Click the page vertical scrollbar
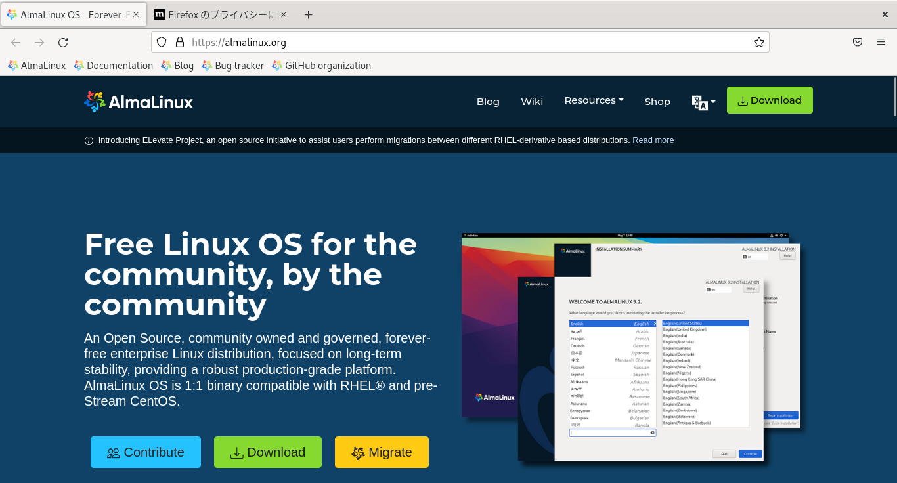 click(x=894, y=96)
